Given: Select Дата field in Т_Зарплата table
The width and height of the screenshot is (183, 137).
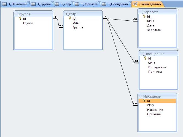Looking at the screenshot, I should click(157, 25).
